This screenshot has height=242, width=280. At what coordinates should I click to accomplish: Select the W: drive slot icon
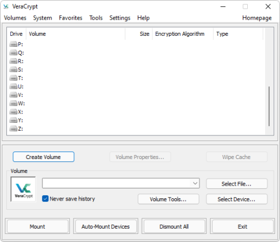(13, 104)
